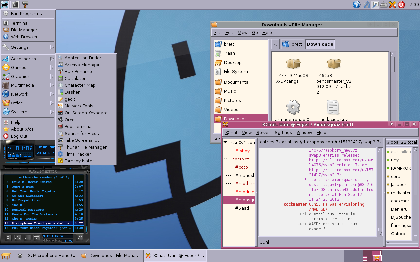
Task: Open On-Screen Keyboard entry
Action: point(86,113)
